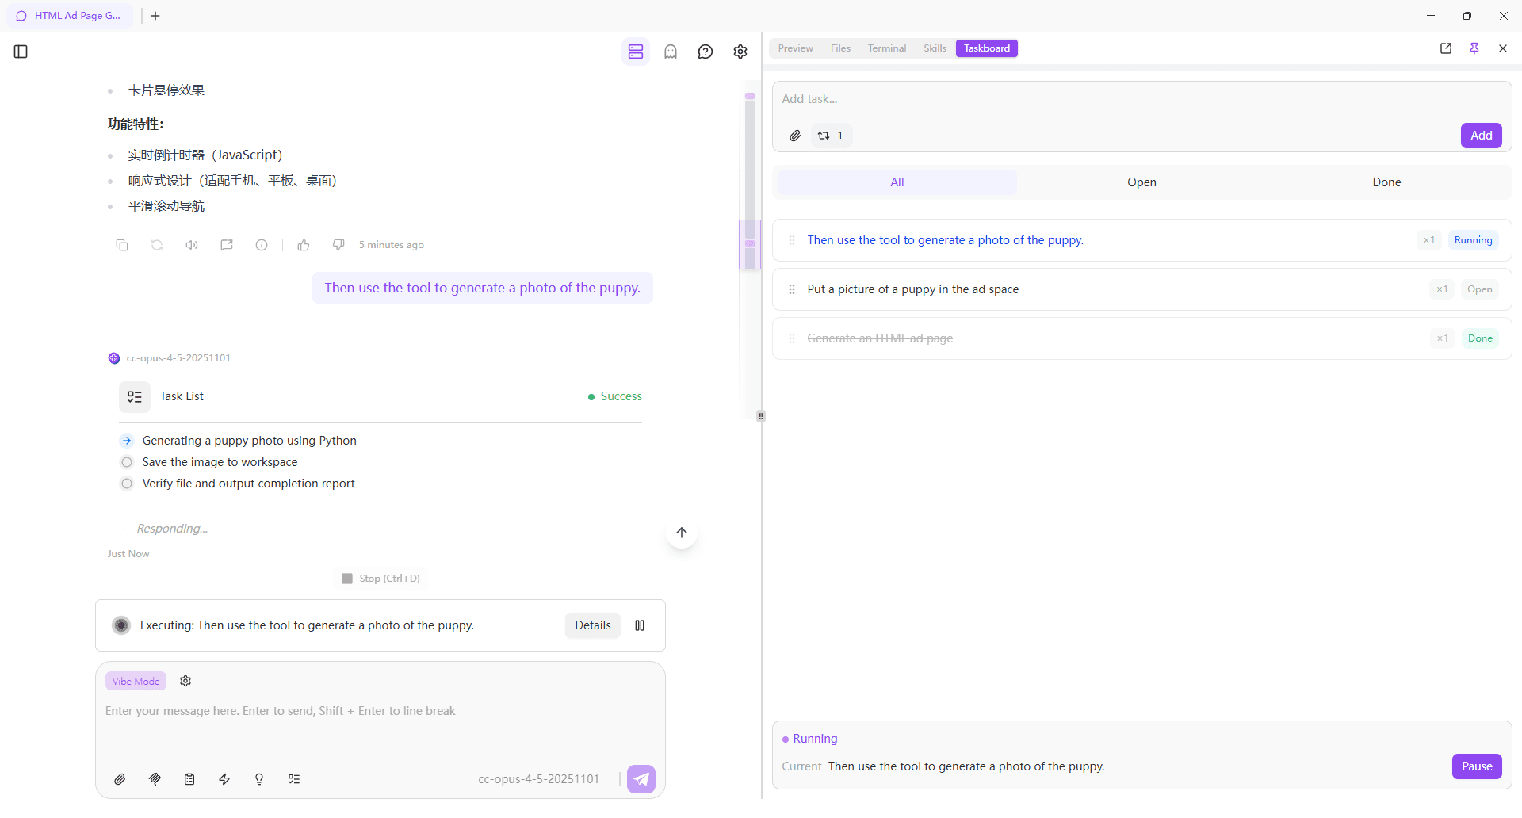Image resolution: width=1522 pixels, height=818 pixels.
Task: Regenerate the response with retry icon
Action: [156, 245]
